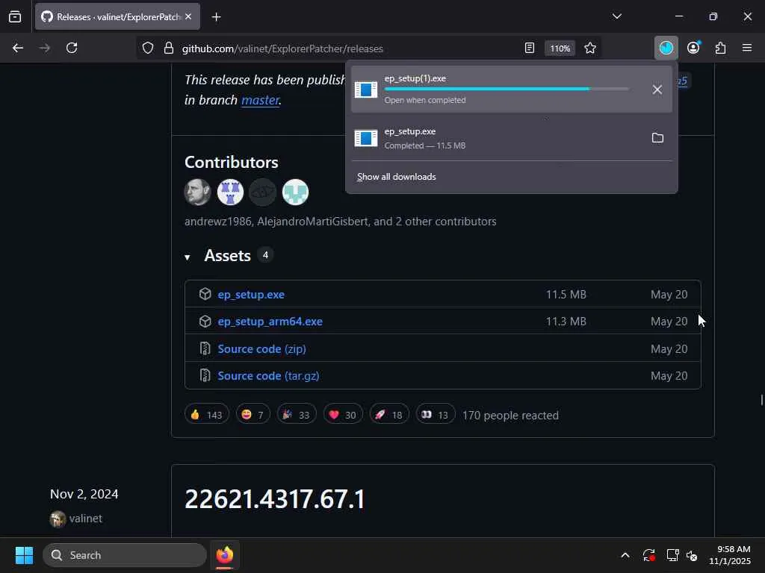Go back to previous page

(x=18, y=48)
